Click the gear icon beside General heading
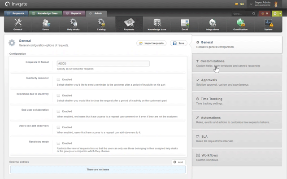The height and width of the screenshot is (179, 287). pyautogui.click(x=12, y=43)
